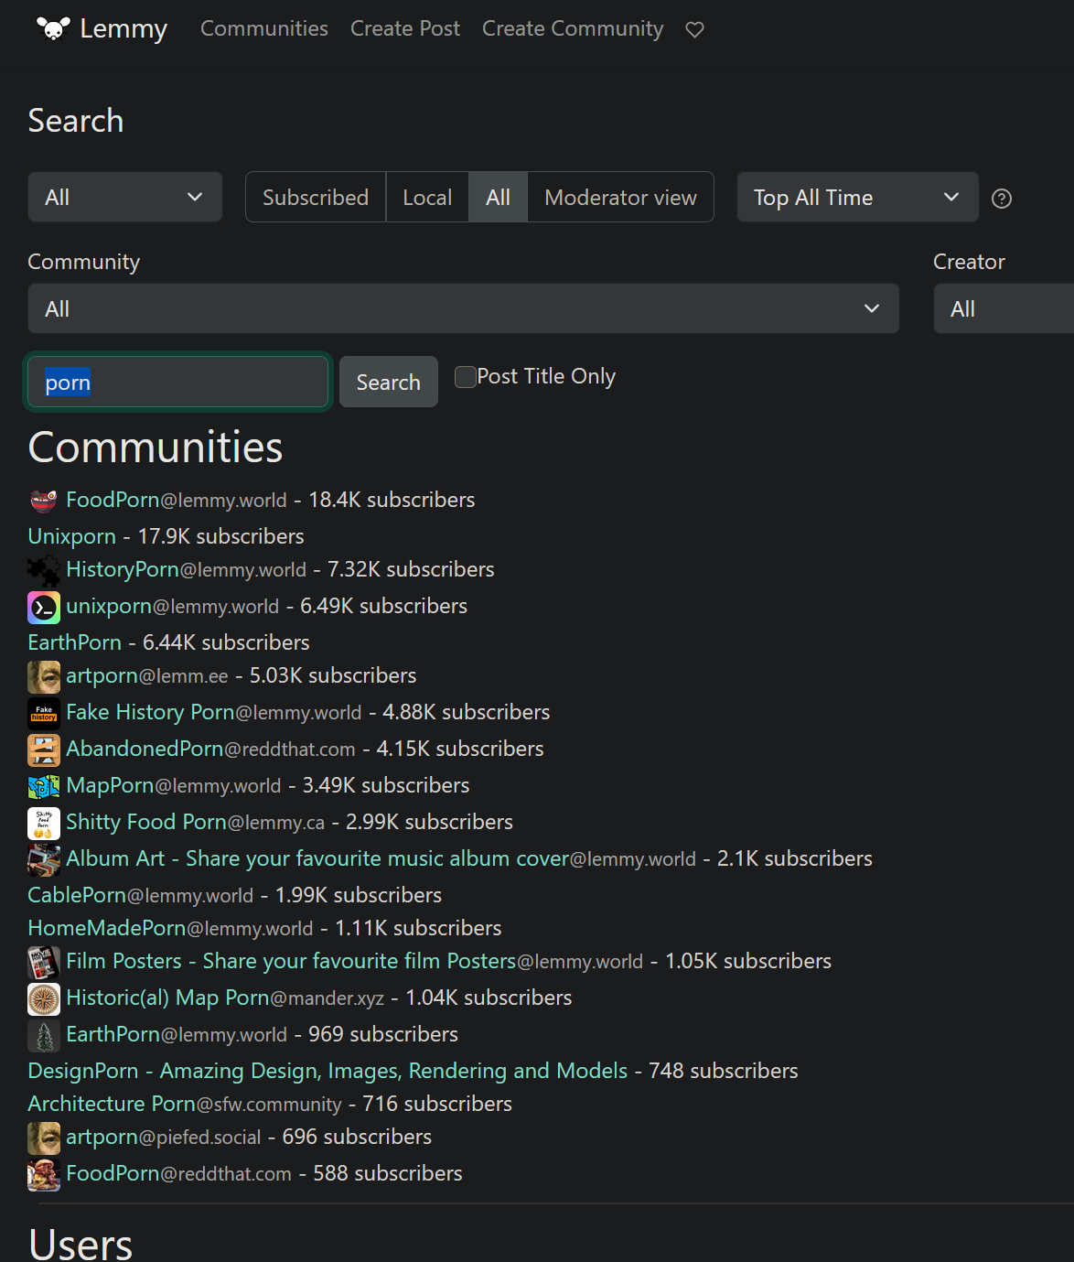
Task: Expand the Community filter dropdown
Action: 463,309
